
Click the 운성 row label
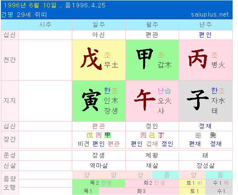pyautogui.click(x=10, y=156)
